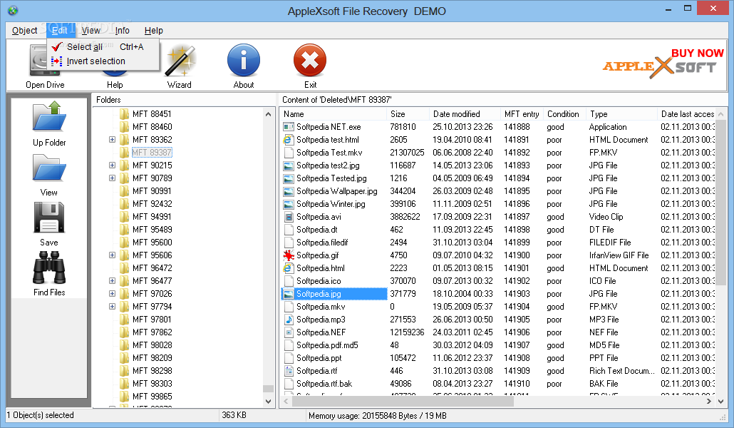Expand the MFT 95606 folder node
734x428 pixels.
(x=112, y=255)
